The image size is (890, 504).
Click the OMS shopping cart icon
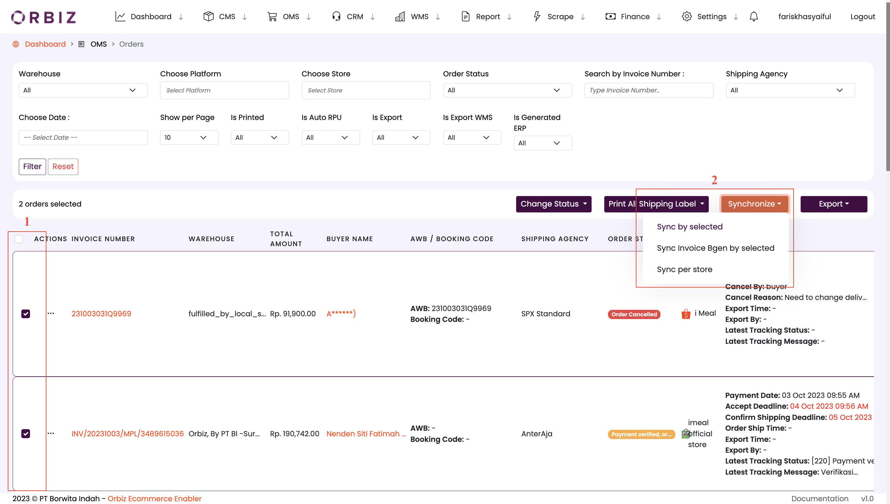coord(272,17)
